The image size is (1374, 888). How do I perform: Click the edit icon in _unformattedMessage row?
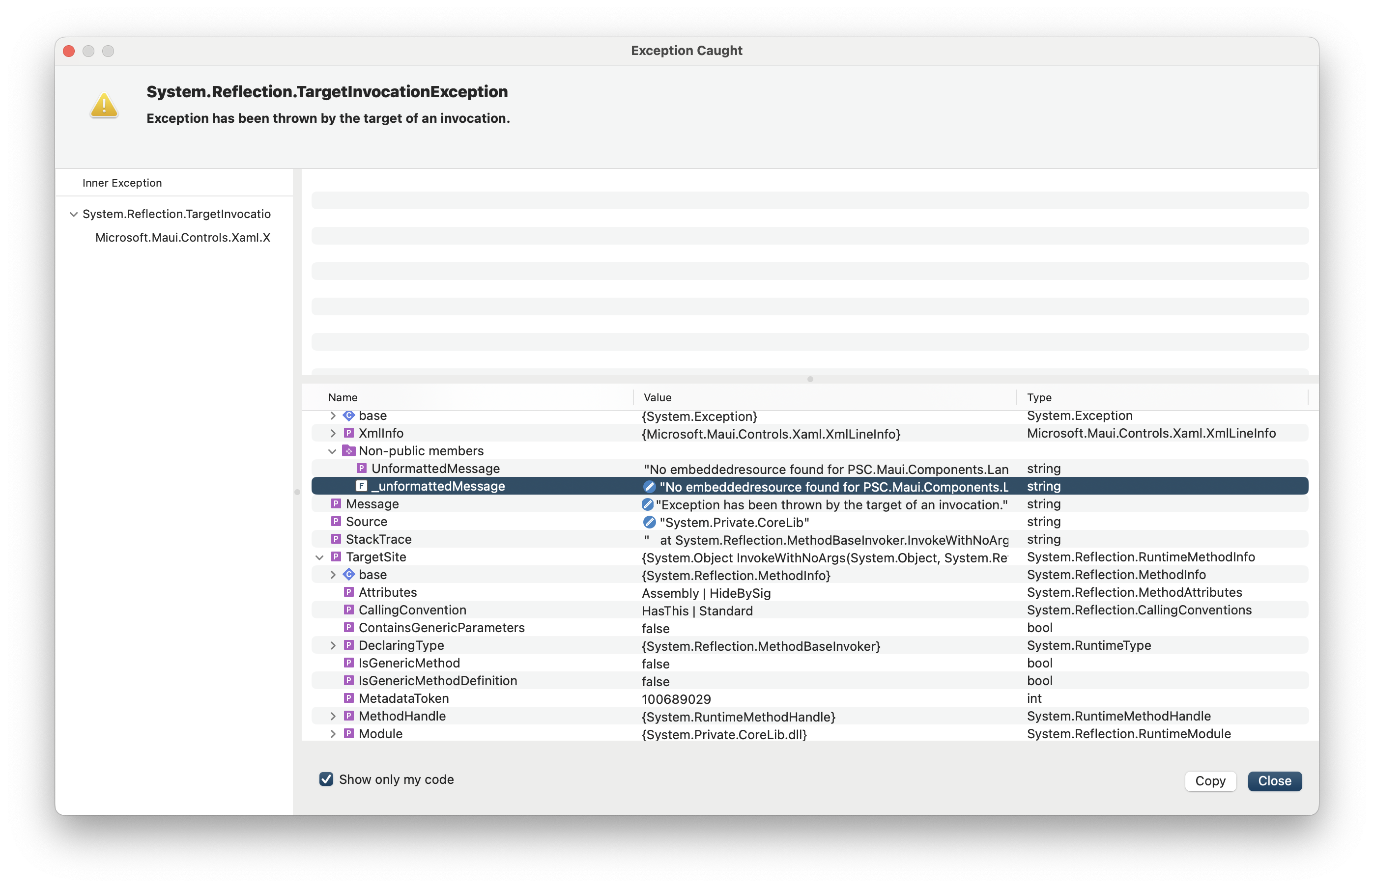[649, 487]
